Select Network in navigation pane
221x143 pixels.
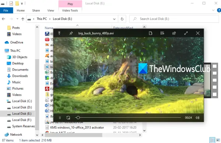[16, 135]
